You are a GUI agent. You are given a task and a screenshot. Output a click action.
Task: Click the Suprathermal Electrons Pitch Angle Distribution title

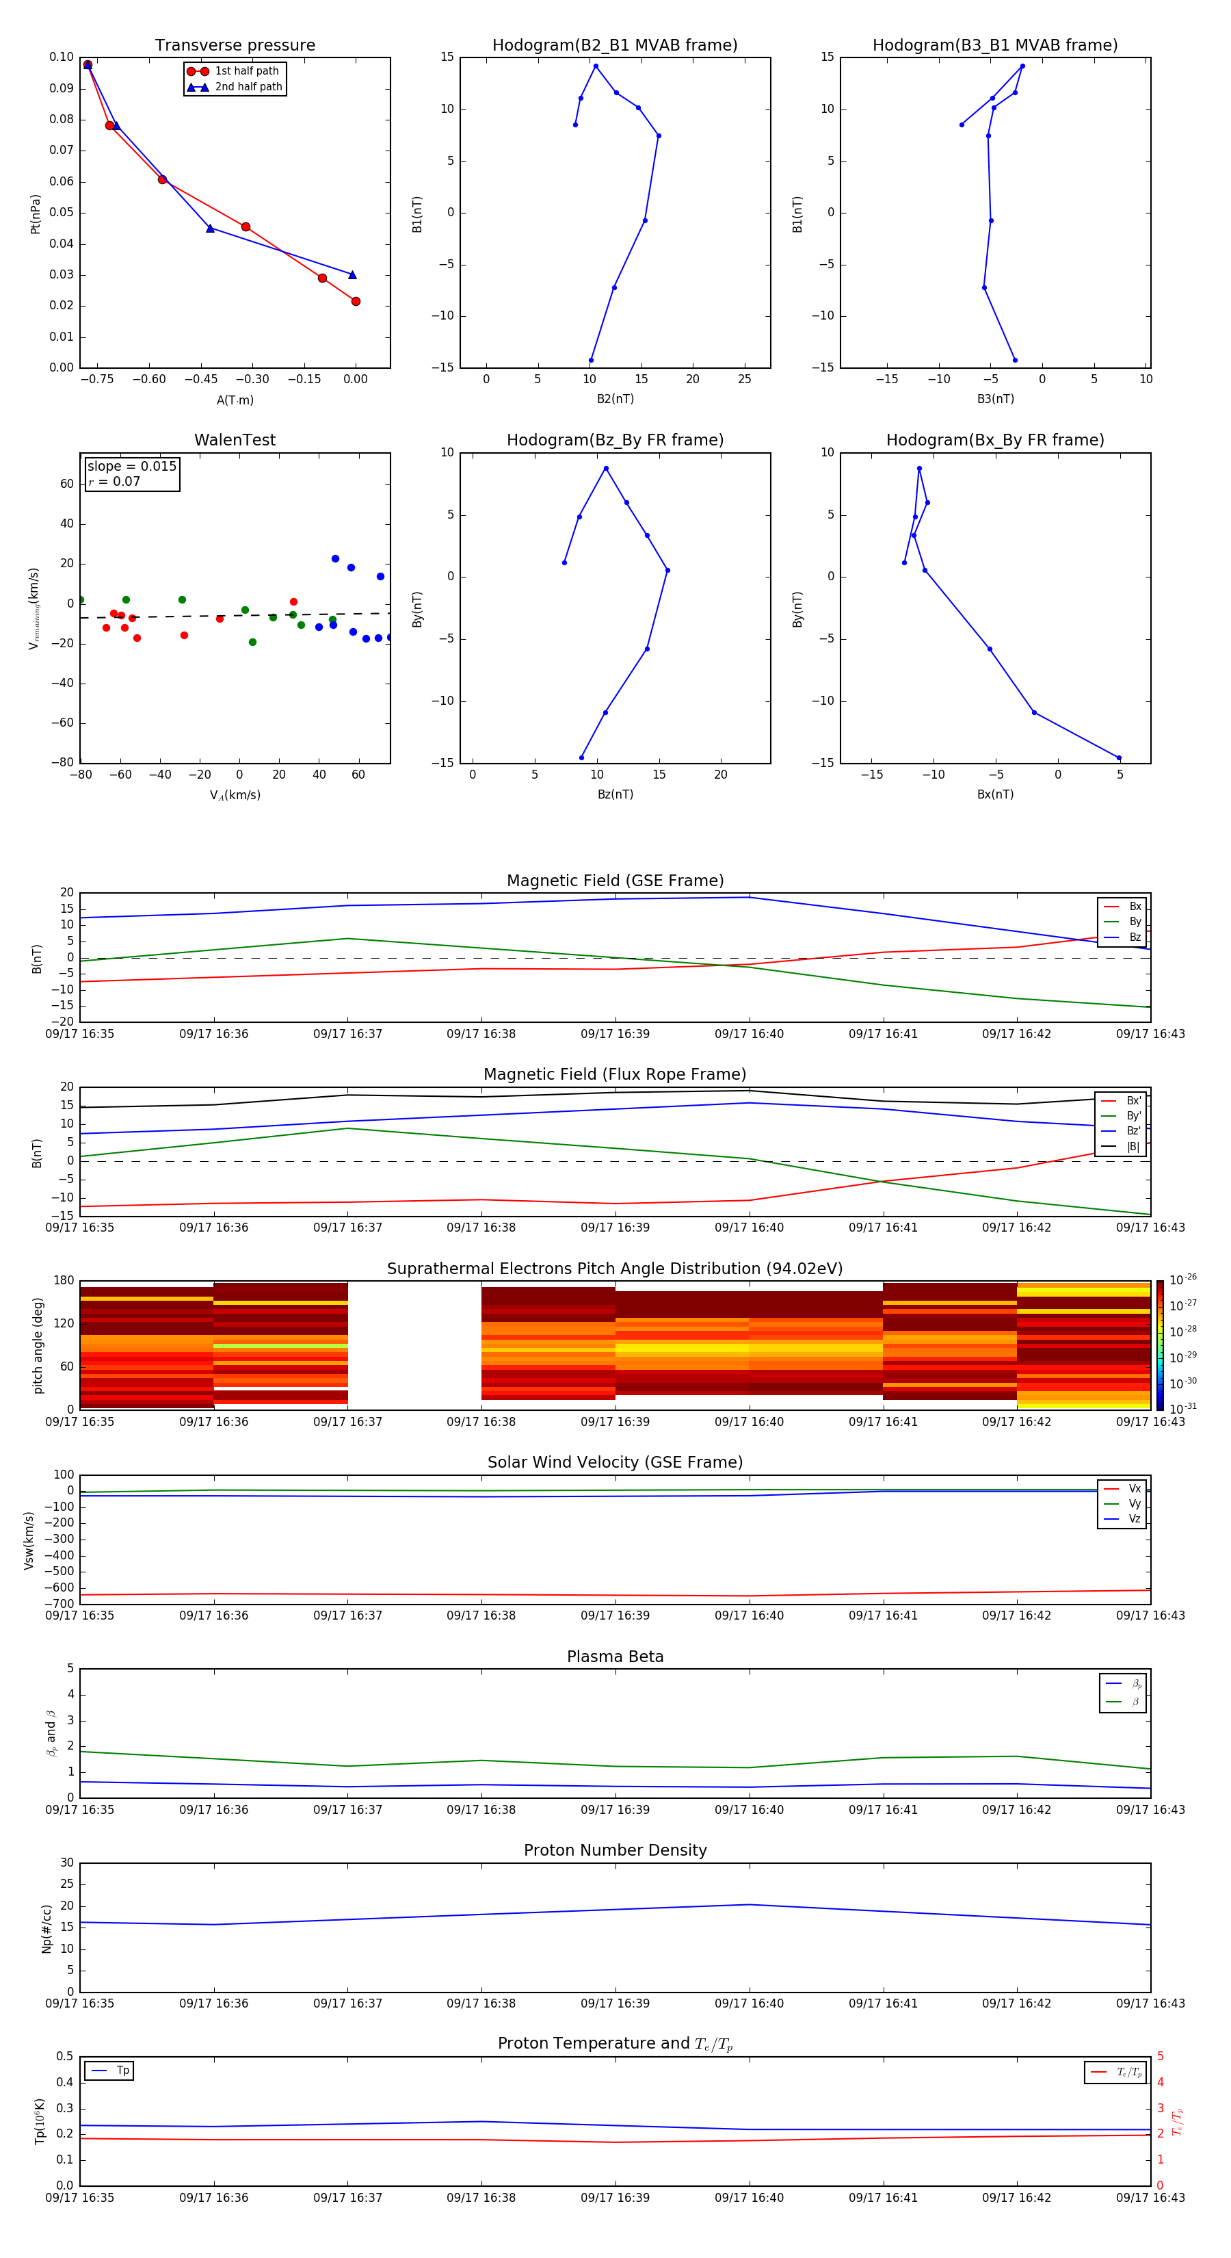[x=615, y=1269]
